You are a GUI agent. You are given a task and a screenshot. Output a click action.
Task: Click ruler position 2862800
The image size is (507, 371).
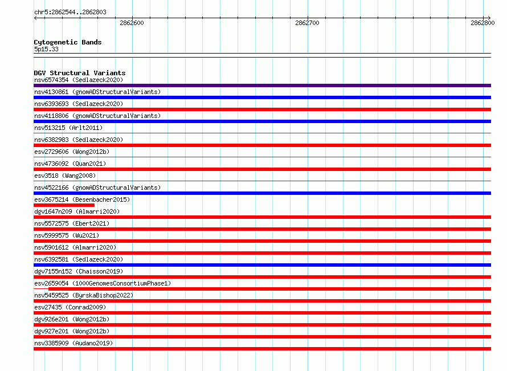point(483,23)
